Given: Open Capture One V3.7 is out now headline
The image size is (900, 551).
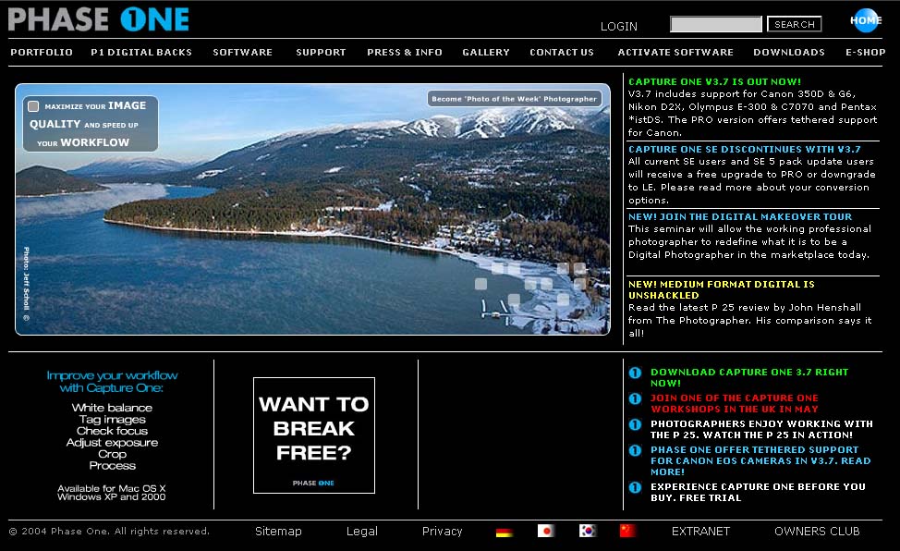Looking at the screenshot, I should (x=714, y=81).
